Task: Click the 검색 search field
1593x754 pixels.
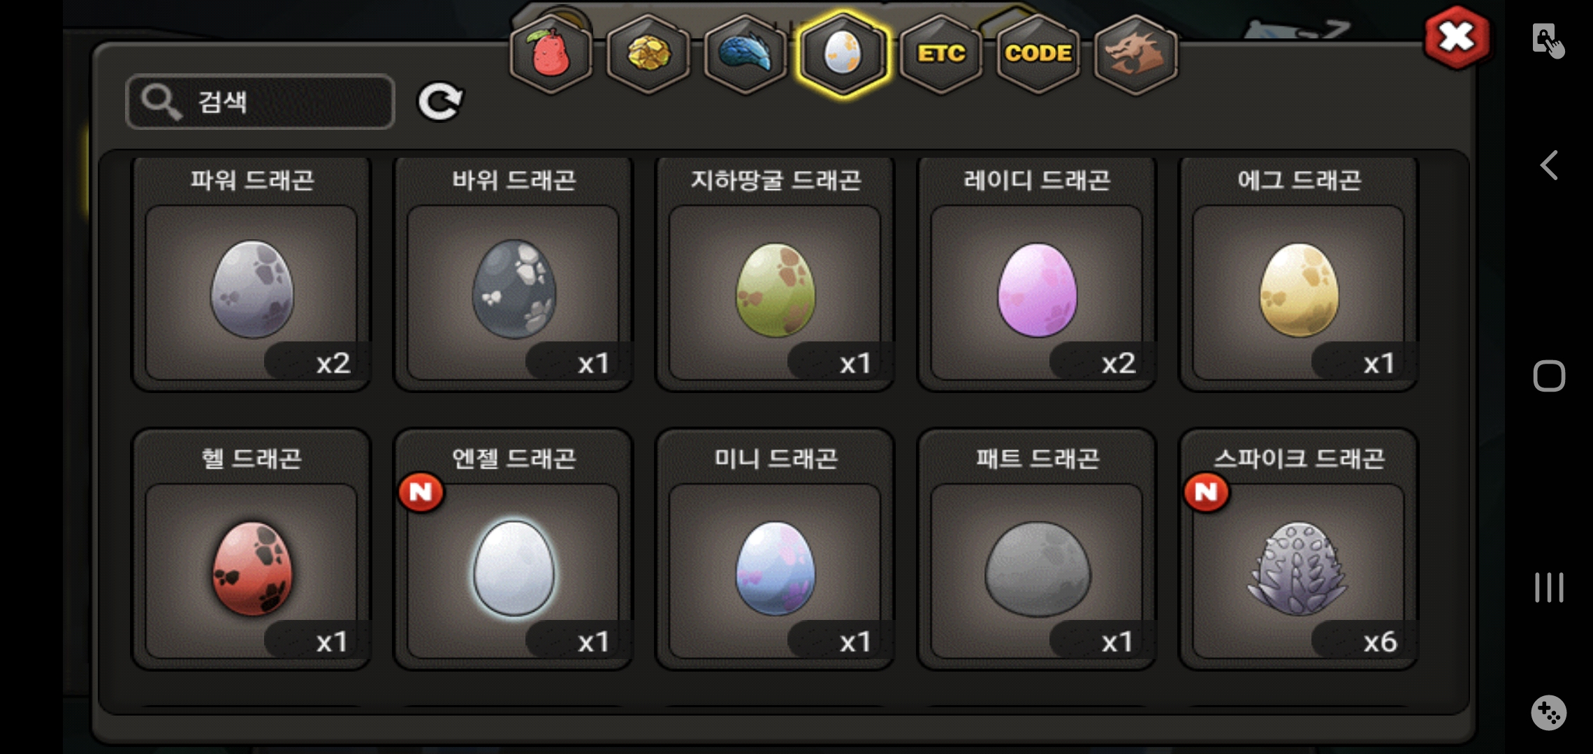Action: click(x=260, y=102)
